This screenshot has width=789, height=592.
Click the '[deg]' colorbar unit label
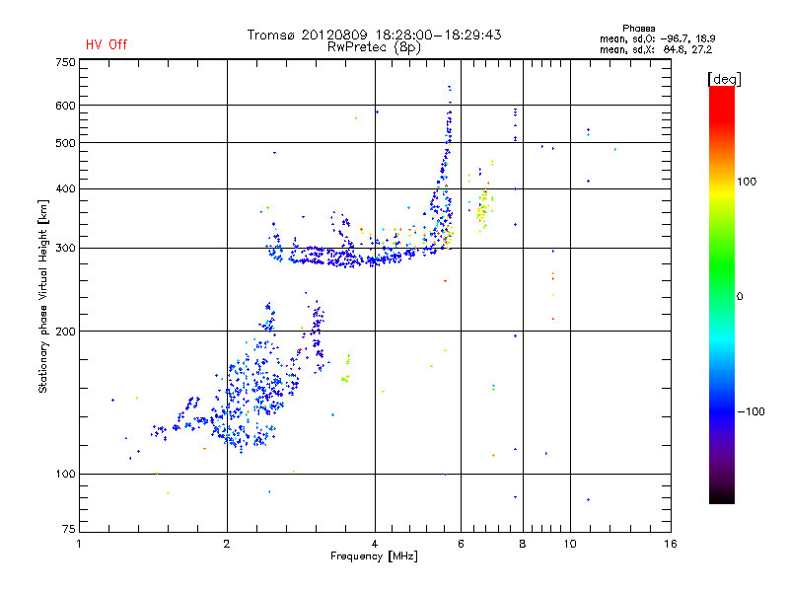tap(724, 79)
